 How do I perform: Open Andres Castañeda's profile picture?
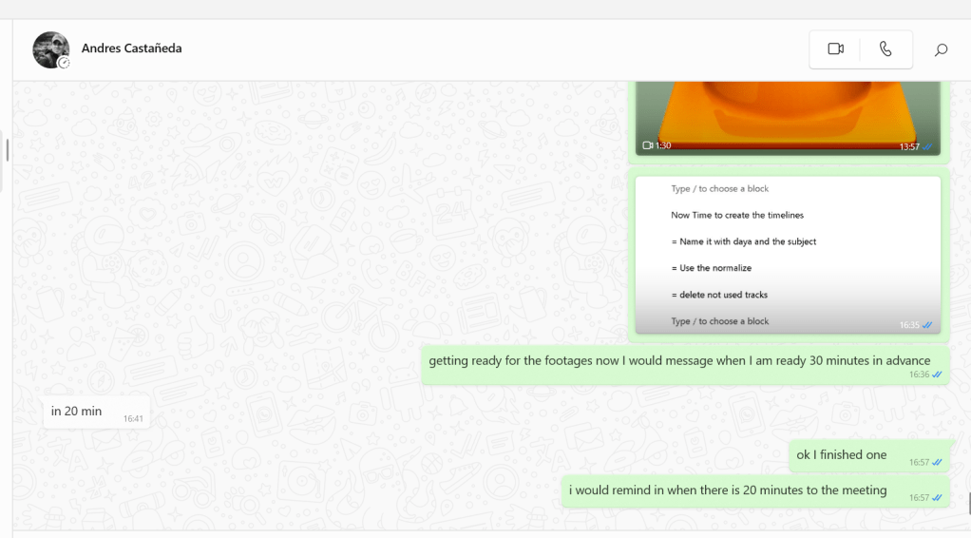[50, 49]
